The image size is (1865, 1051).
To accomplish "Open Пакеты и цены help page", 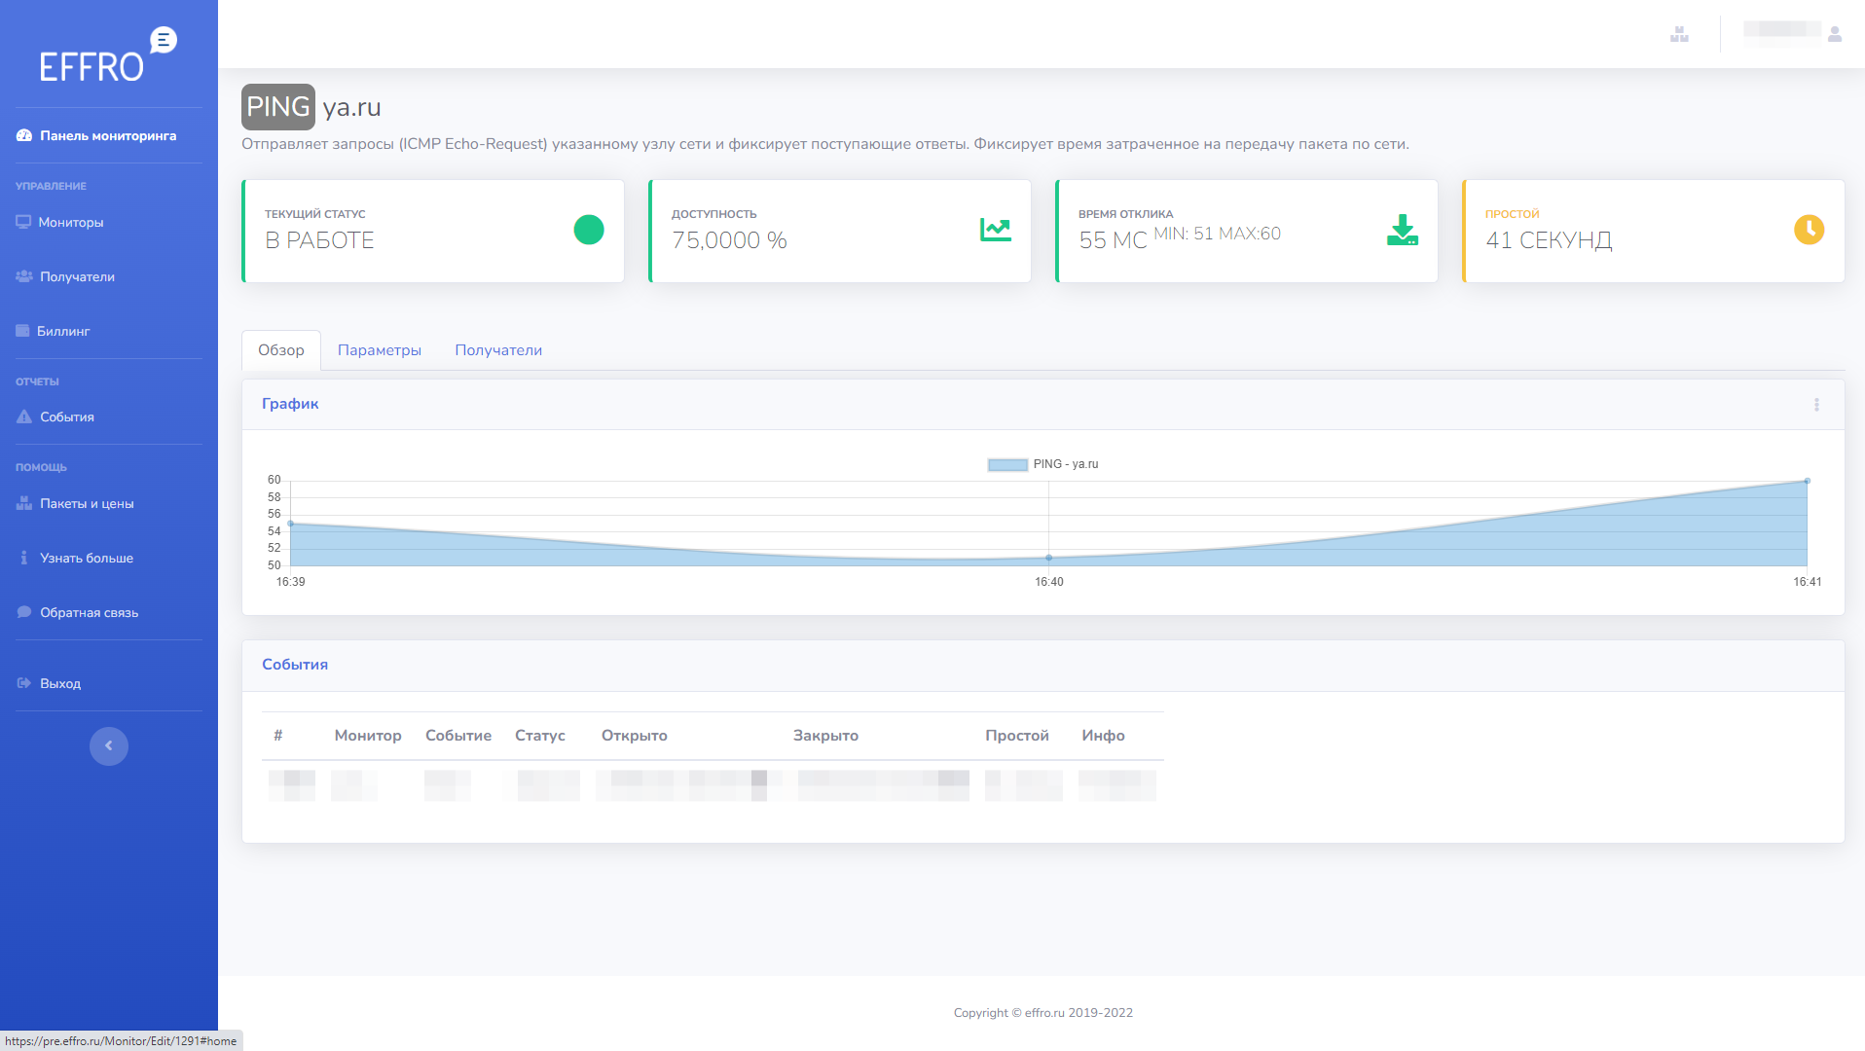I will tap(87, 504).
